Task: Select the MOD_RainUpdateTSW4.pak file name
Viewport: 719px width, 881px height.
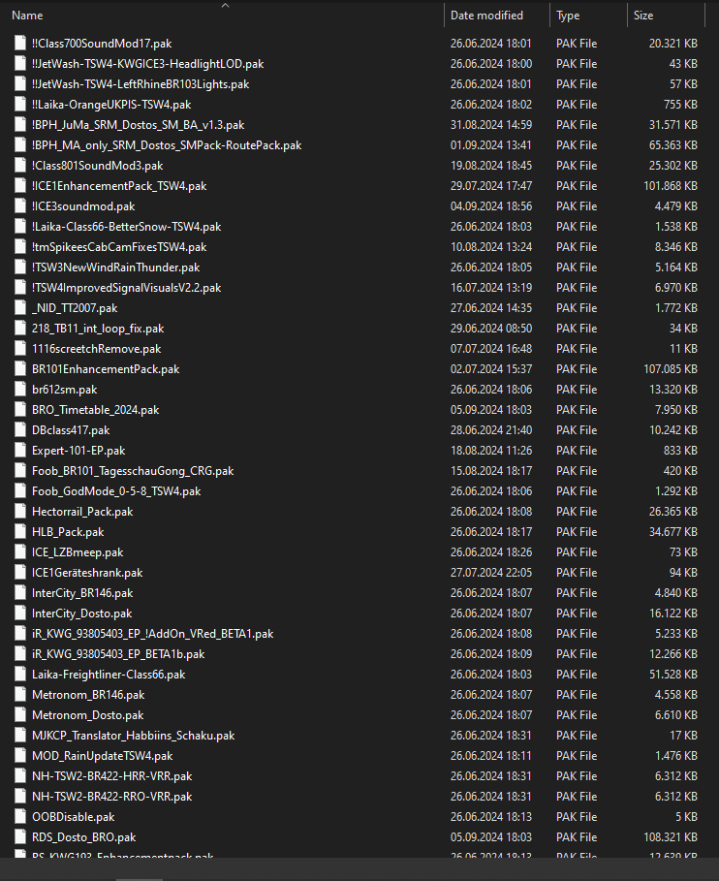Action: (x=103, y=756)
